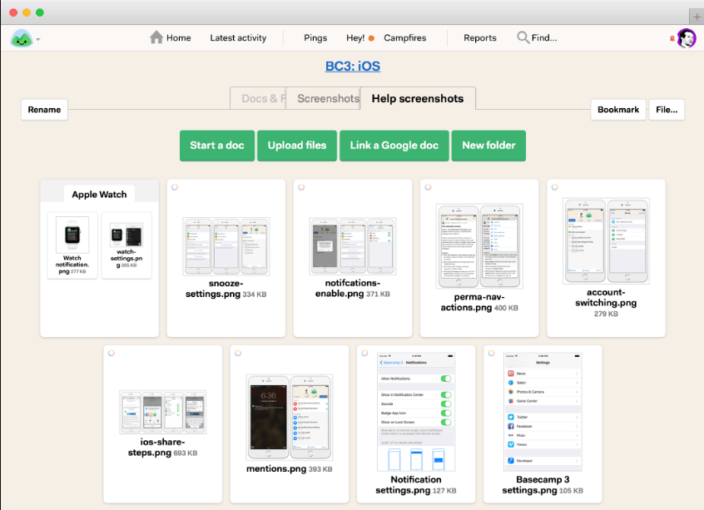This screenshot has width=704, height=510.
Task: Click the mentions.png file name
Action: coord(276,468)
